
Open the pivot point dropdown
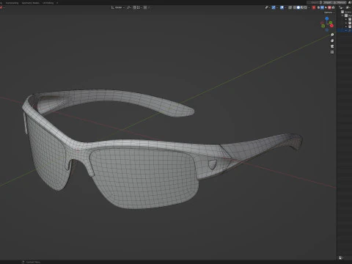(129, 7)
